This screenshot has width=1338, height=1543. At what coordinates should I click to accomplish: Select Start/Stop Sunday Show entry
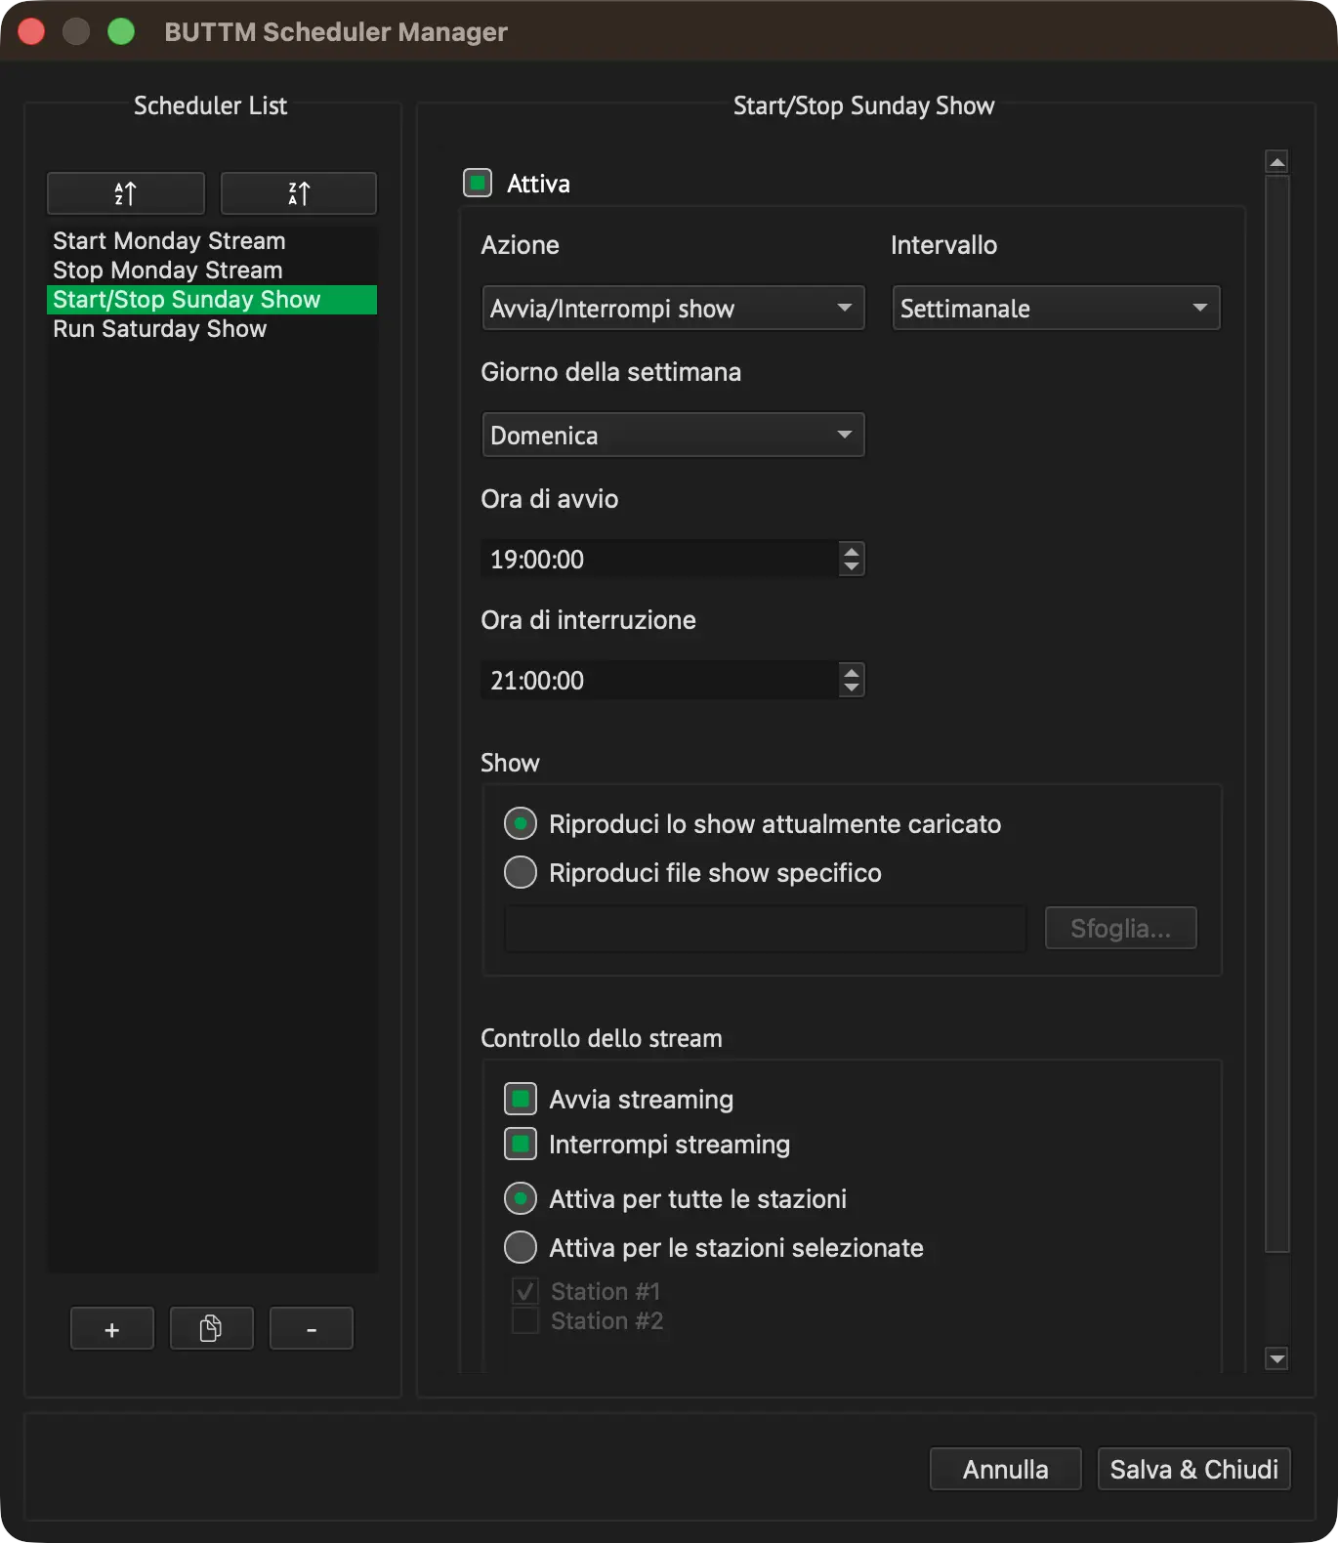(x=212, y=300)
